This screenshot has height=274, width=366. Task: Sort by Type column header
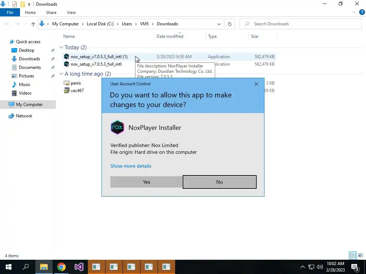coord(212,36)
